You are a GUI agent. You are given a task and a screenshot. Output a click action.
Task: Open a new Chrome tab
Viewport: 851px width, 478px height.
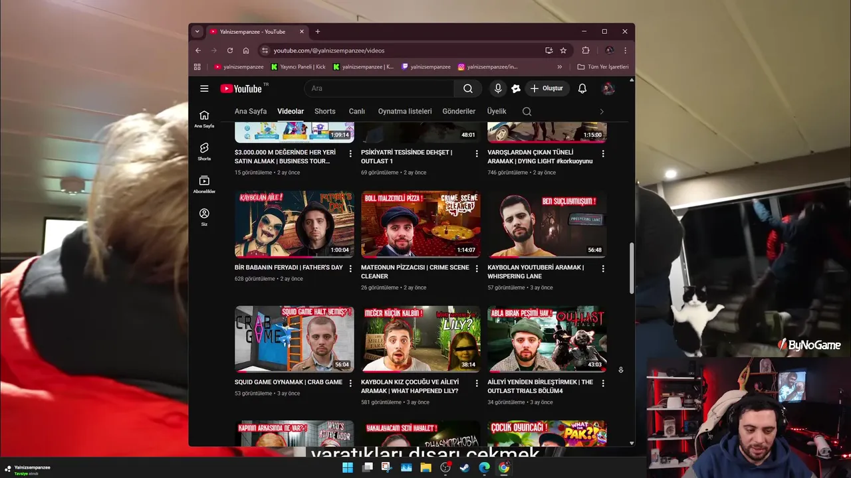point(318,31)
